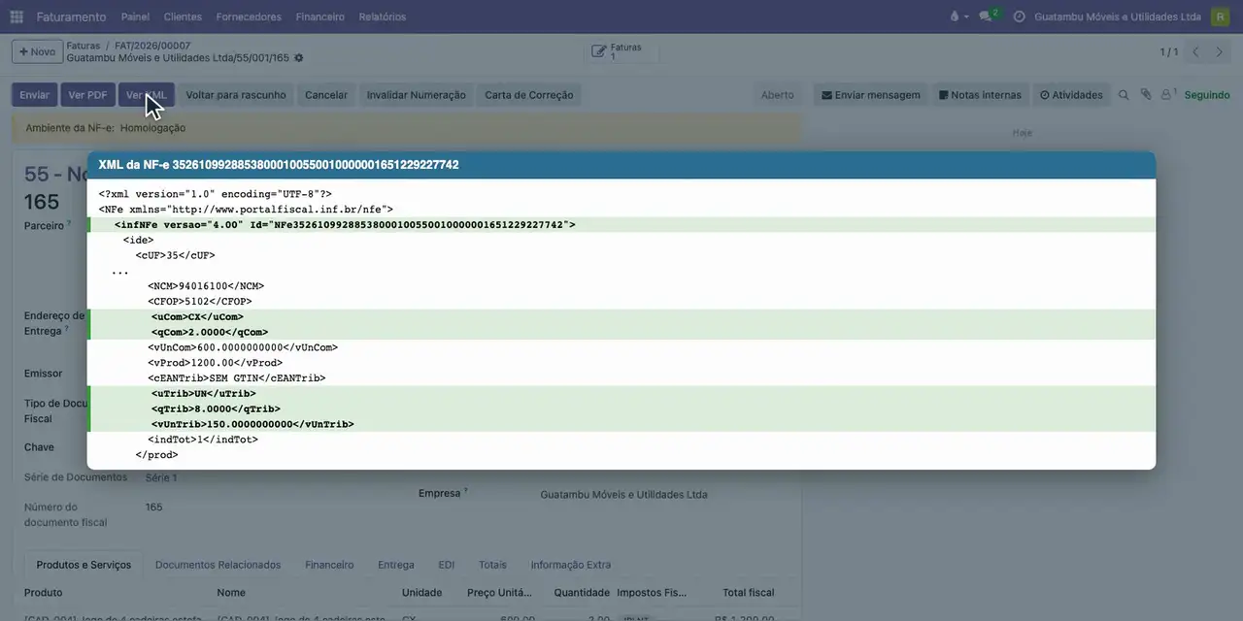Select the Entrega tab
Screen dimensions: 1243x621
(x=396, y=565)
